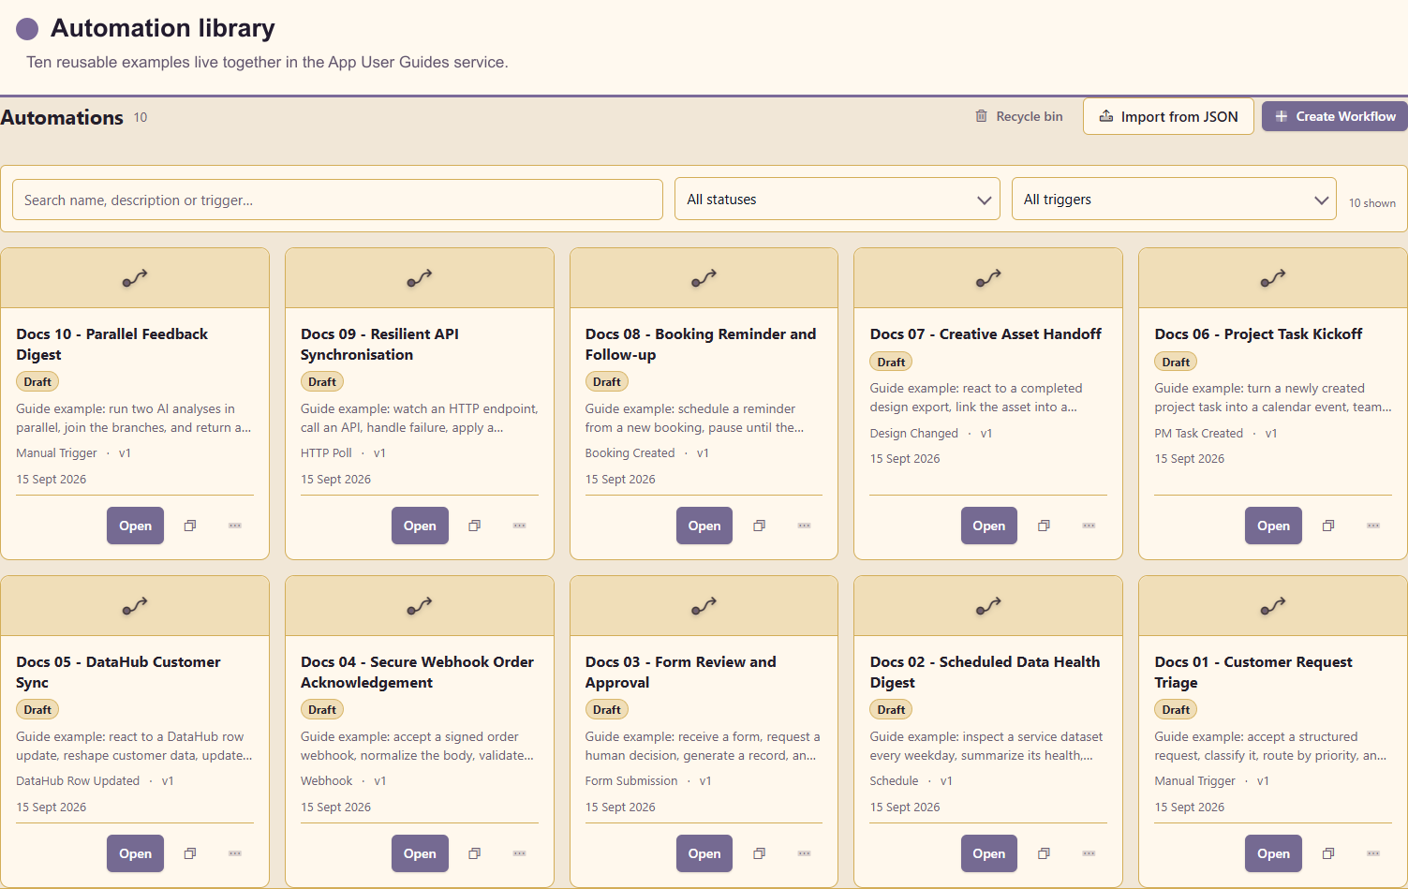Show more actions for Docs 09 Resilient API

(x=520, y=526)
